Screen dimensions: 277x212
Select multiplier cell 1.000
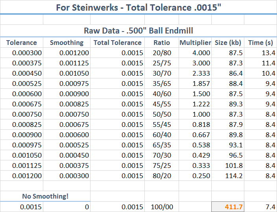click(195, 114)
